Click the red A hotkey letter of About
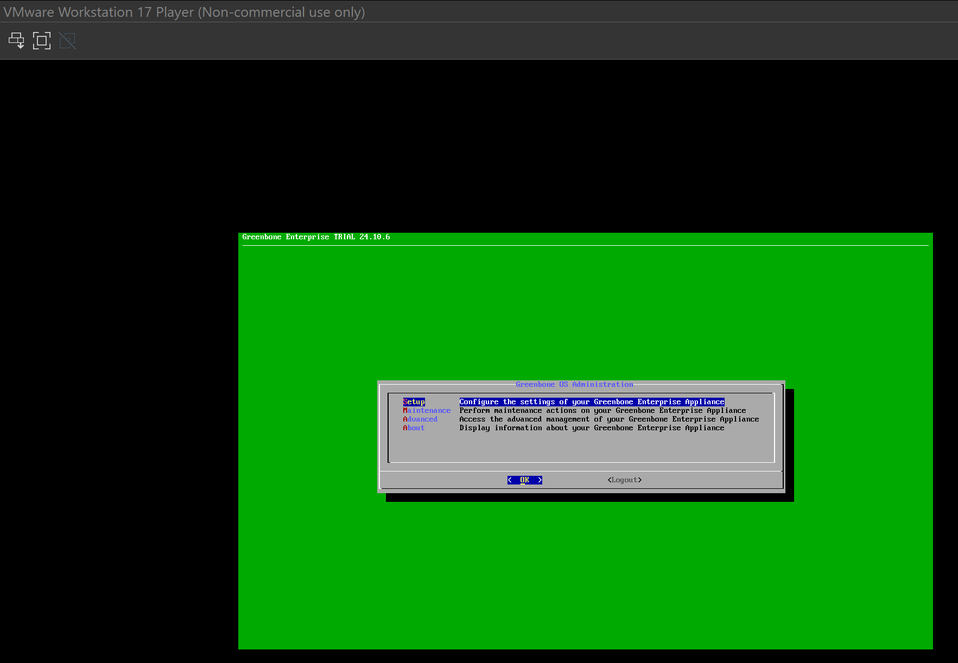Viewport: 958px width, 663px height. (405, 428)
